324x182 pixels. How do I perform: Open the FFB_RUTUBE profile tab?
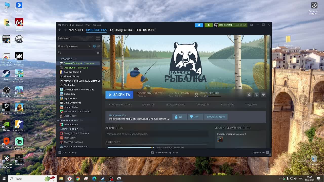pos(145,30)
